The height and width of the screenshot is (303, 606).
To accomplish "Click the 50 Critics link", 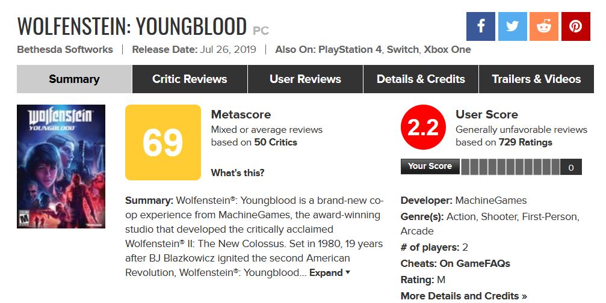I will coord(276,142).
